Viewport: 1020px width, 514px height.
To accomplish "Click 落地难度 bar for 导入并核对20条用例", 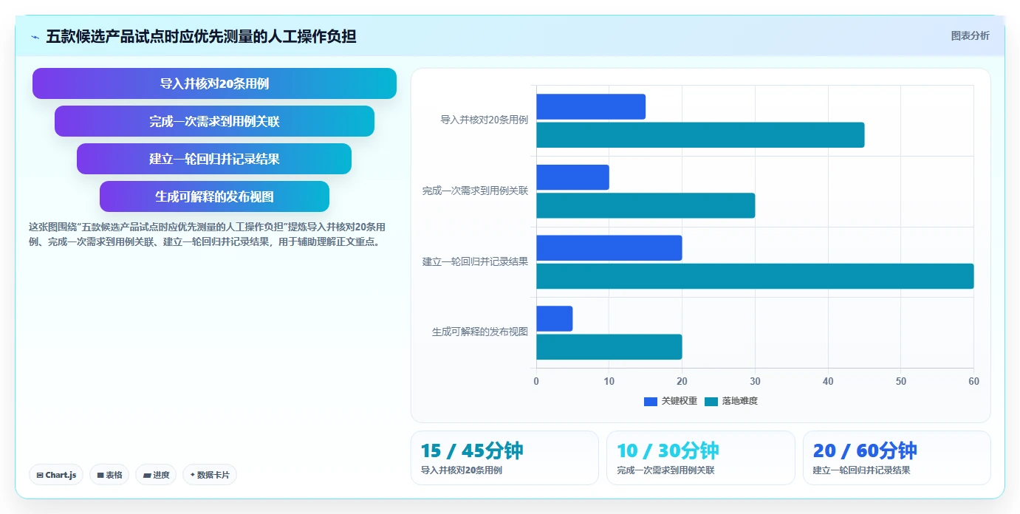I will (x=700, y=135).
